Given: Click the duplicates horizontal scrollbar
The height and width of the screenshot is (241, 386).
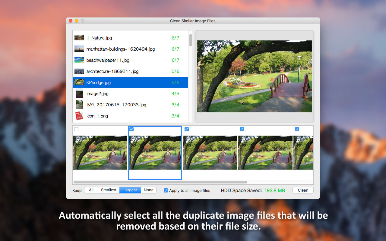Looking at the screenshot, I should coord(160,182).
